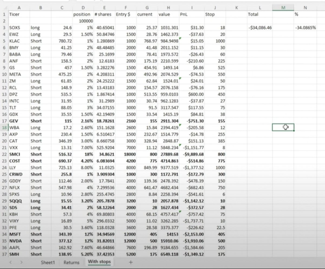Viewport: 325px width, 269px height.
Task: Select PnL cell $600.00
Action: [191, 94]
